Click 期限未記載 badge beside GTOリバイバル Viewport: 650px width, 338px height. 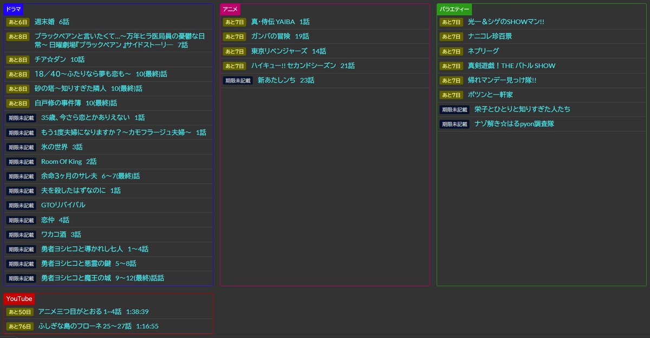tap(21, 206)
